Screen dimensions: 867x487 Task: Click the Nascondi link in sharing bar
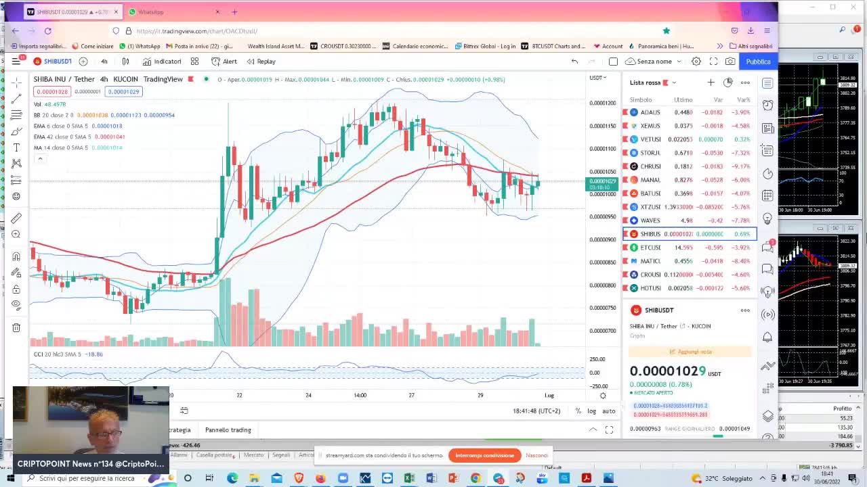536,455
